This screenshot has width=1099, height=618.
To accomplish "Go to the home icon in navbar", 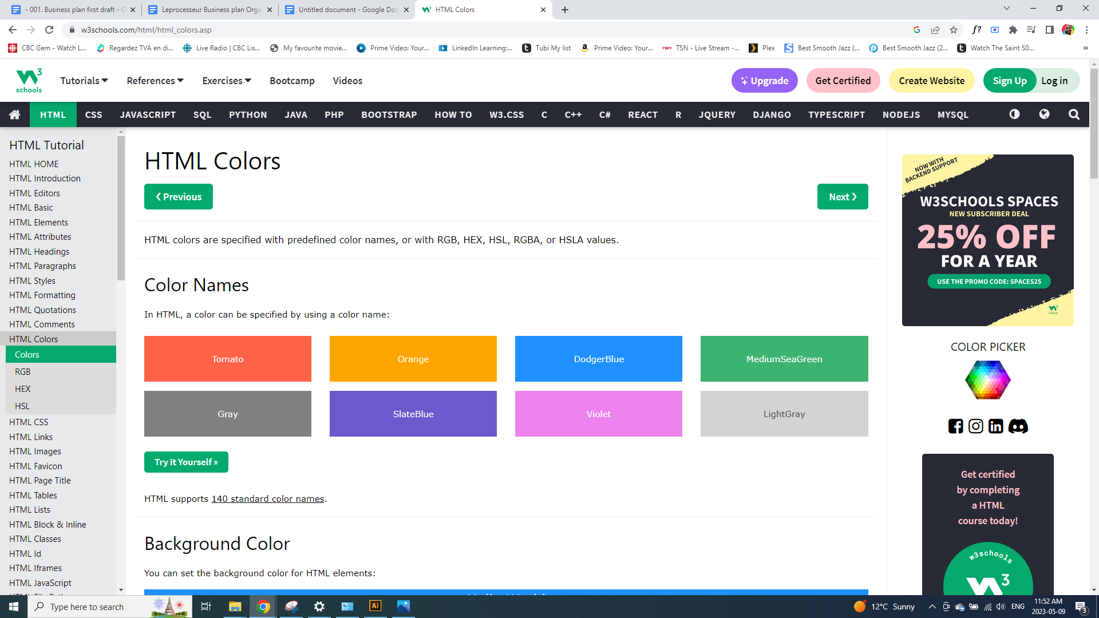I will [x=15, y=114].
